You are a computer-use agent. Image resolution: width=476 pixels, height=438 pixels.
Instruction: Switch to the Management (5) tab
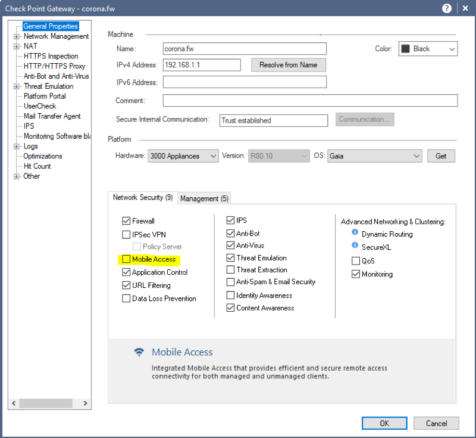click(x=204, y=198)
